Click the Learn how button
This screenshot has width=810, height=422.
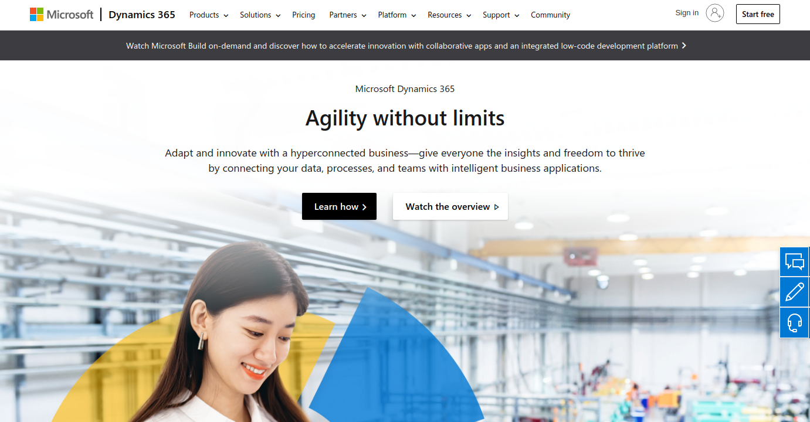[x=339, y=206]
